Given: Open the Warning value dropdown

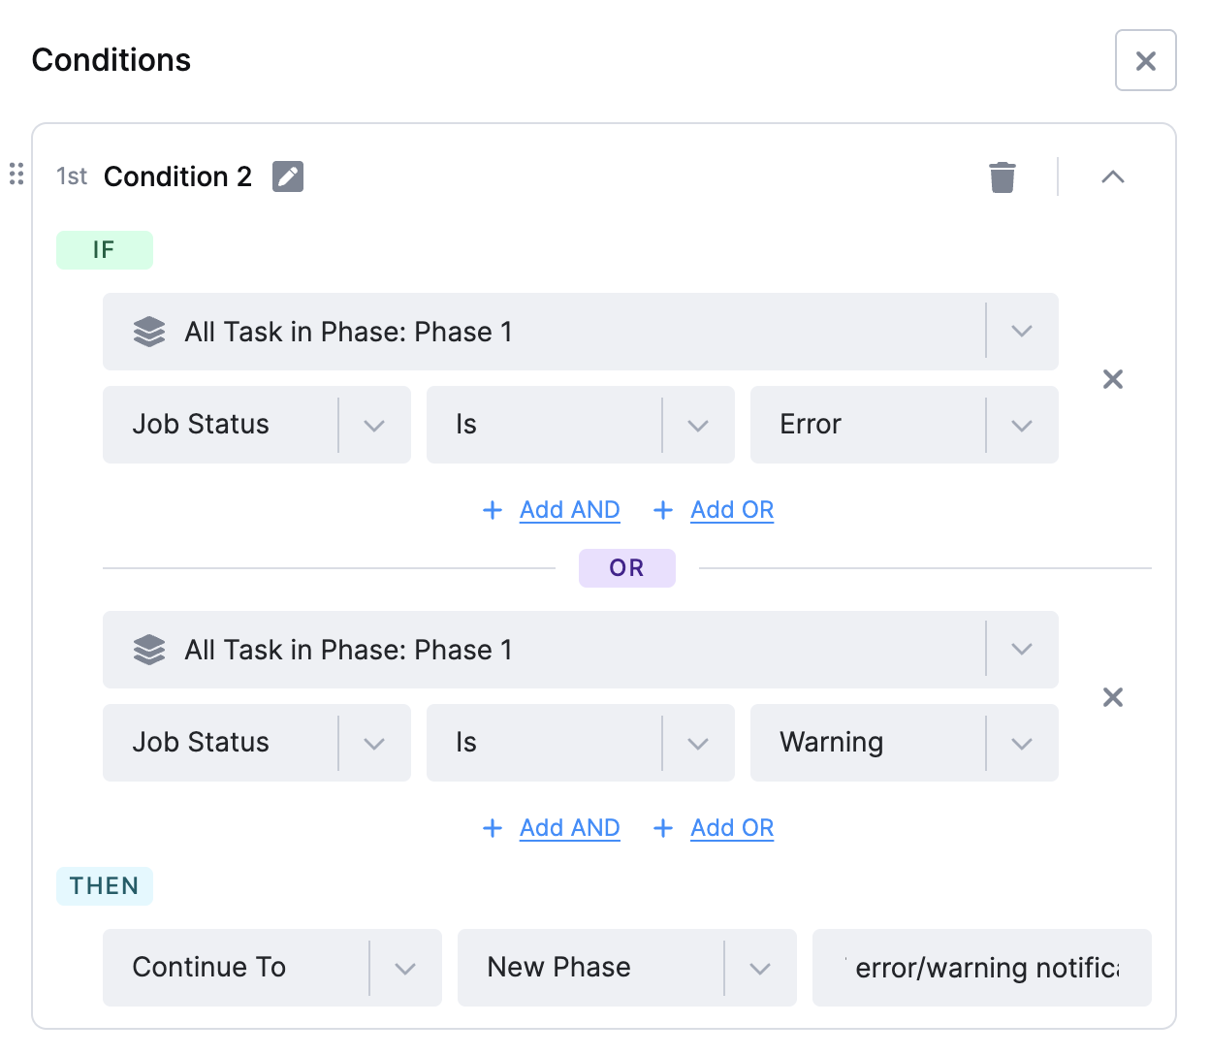Looking at the screenshot, I should coord(905,743).
